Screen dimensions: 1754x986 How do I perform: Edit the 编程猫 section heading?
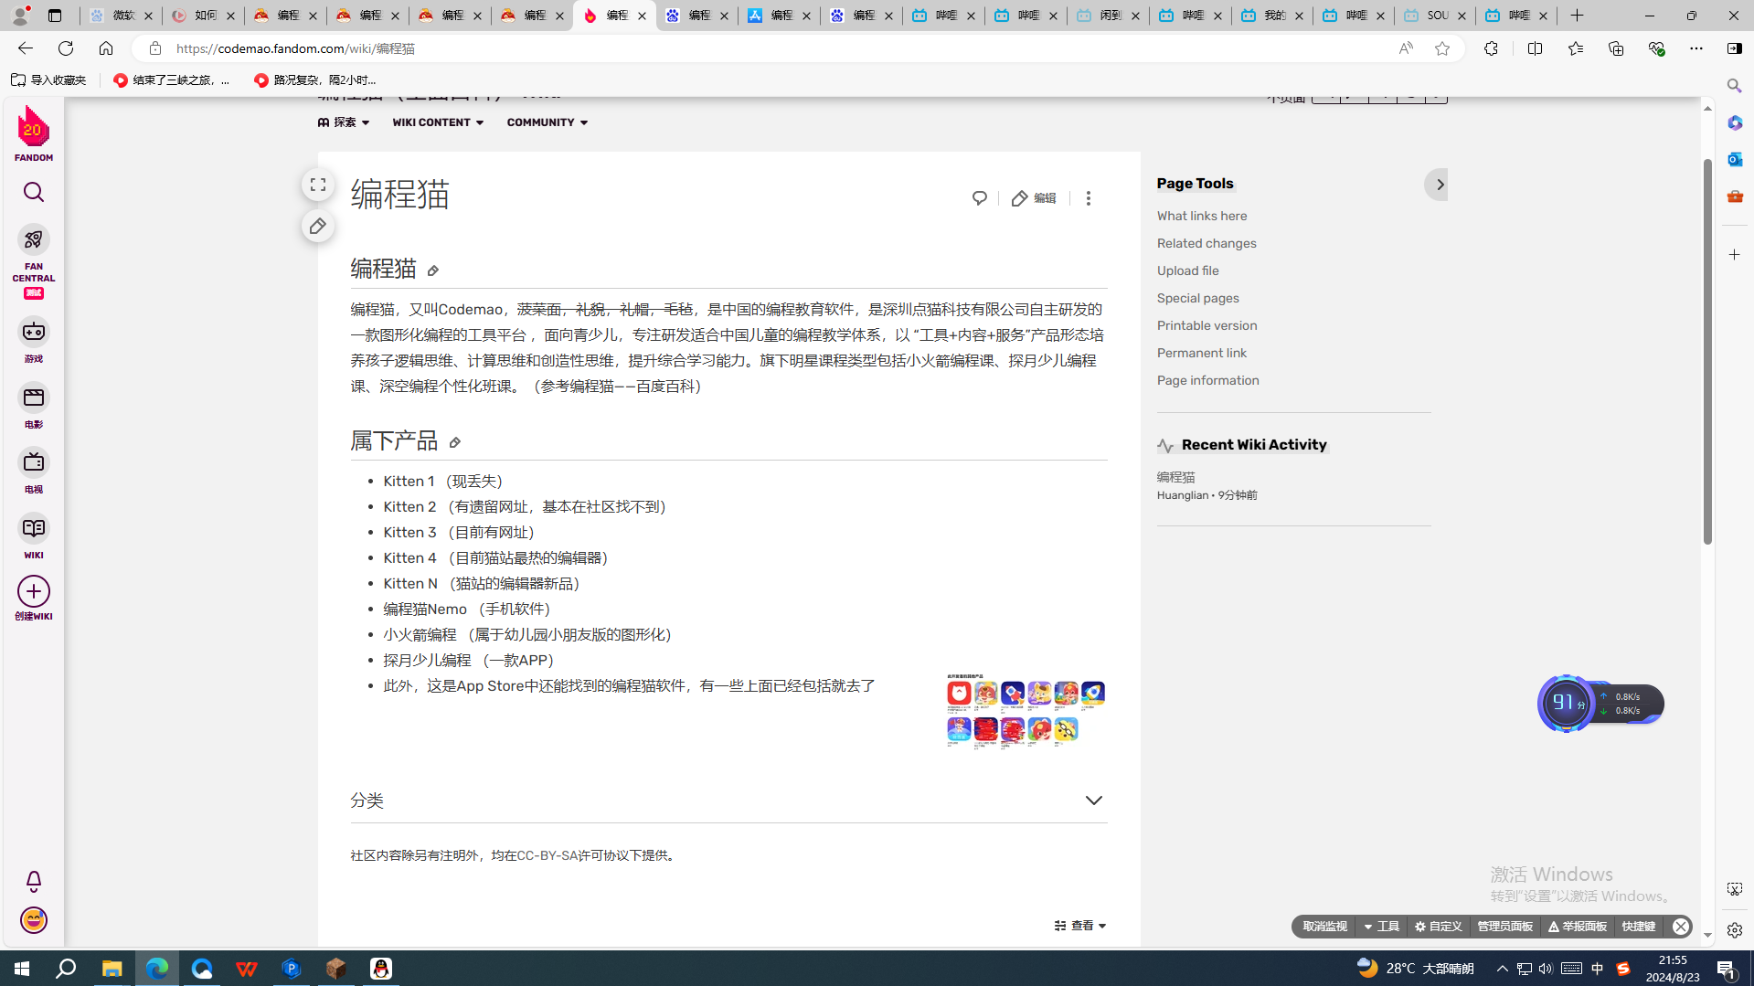[x=433, y=270]
